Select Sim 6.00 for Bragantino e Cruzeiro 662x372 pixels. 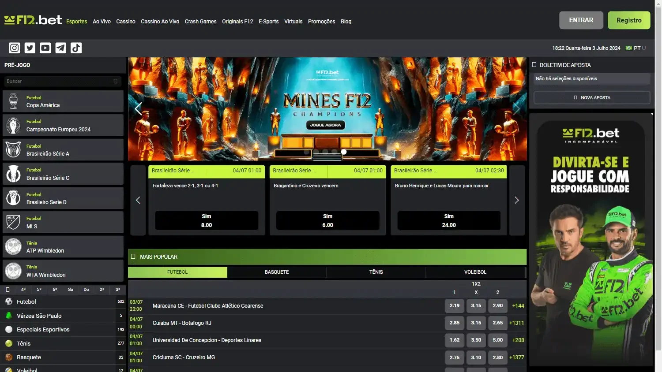328,220
